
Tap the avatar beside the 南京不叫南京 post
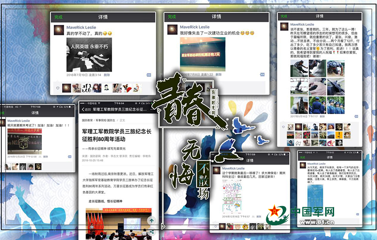pos(302,166)
